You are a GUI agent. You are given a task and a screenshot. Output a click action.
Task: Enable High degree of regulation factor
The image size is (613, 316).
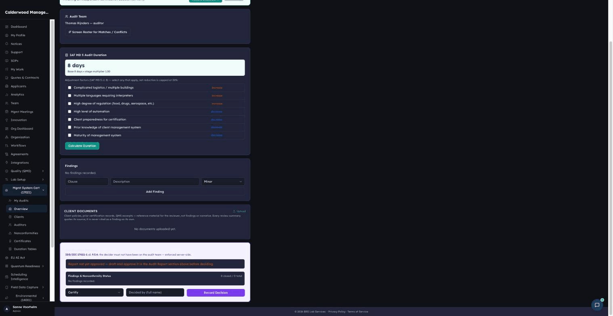pos(69,104)
